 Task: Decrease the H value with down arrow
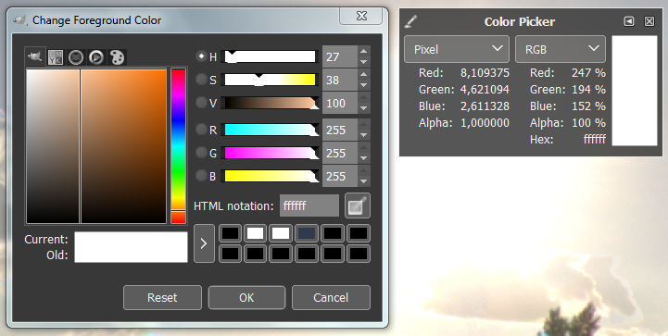(363, 62)
